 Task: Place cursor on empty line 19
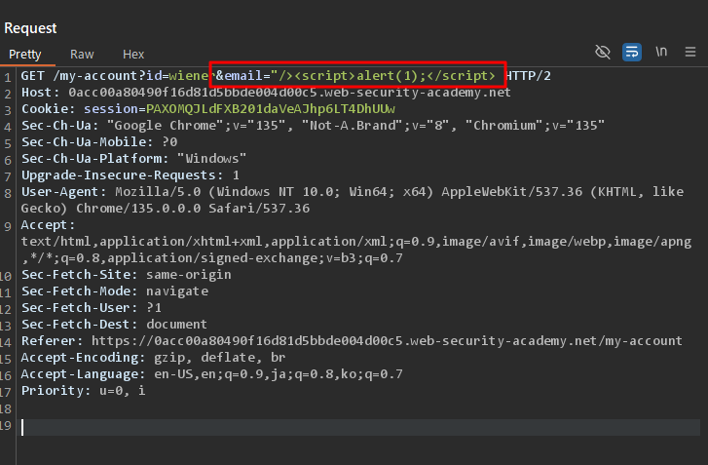(x=360, y=428)
